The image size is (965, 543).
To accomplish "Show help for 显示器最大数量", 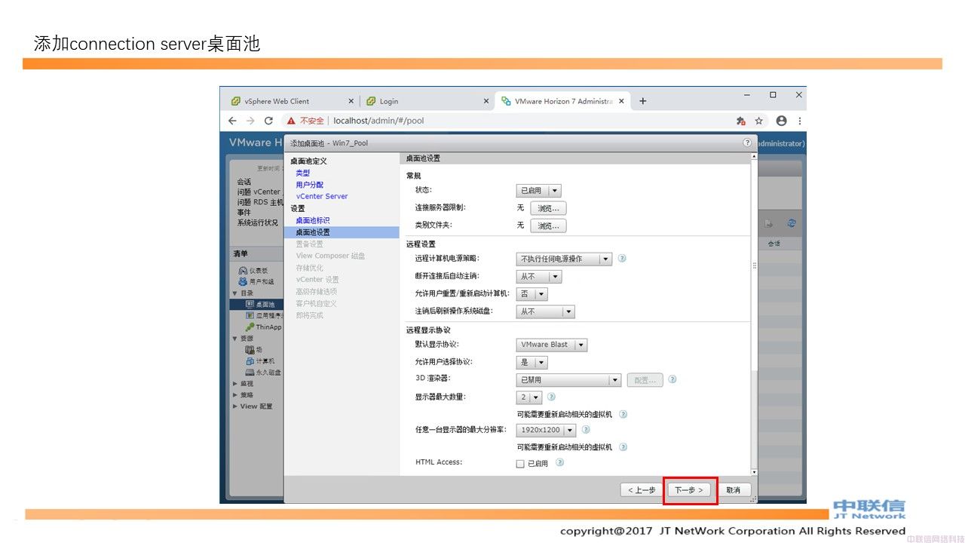I will click(x=551, y=397).
